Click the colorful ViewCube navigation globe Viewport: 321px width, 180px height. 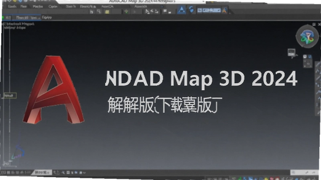[307, 36]
